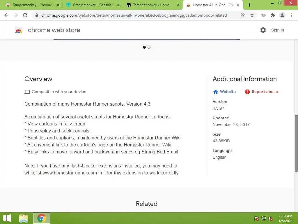Click the line '* View cartoons in full-screen'
This screenshot has width=298, height=224.
tap(55, 124)
